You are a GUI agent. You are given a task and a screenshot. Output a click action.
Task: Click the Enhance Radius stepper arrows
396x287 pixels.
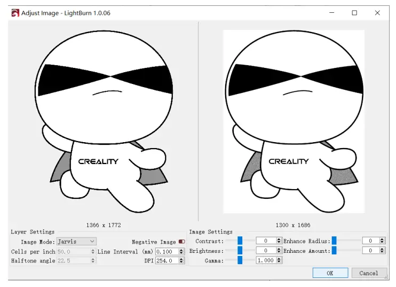pyautogui.click(x=383, y=241)
